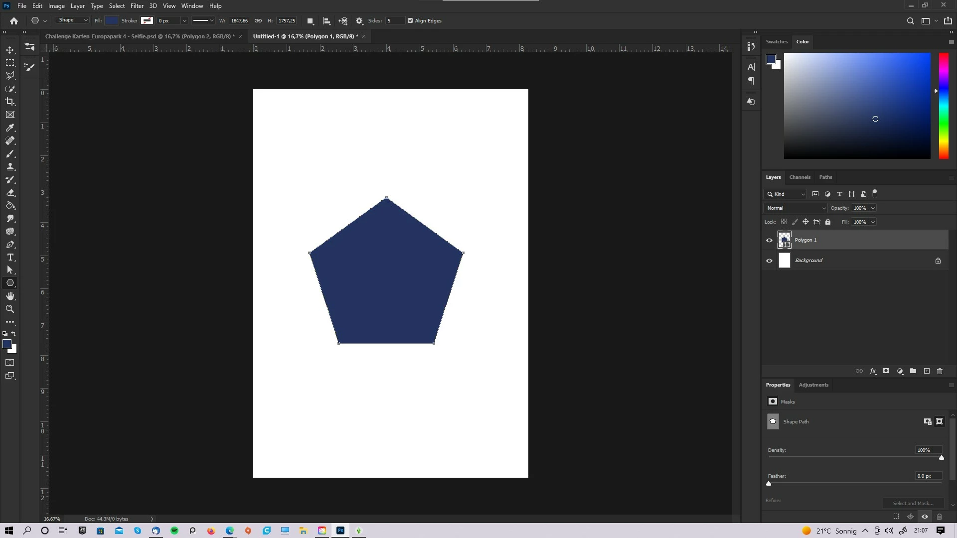The width and height of the screenshot is (957, 538).
Task: Hide the Polygon 1 layer
Action: coord(769,240)
